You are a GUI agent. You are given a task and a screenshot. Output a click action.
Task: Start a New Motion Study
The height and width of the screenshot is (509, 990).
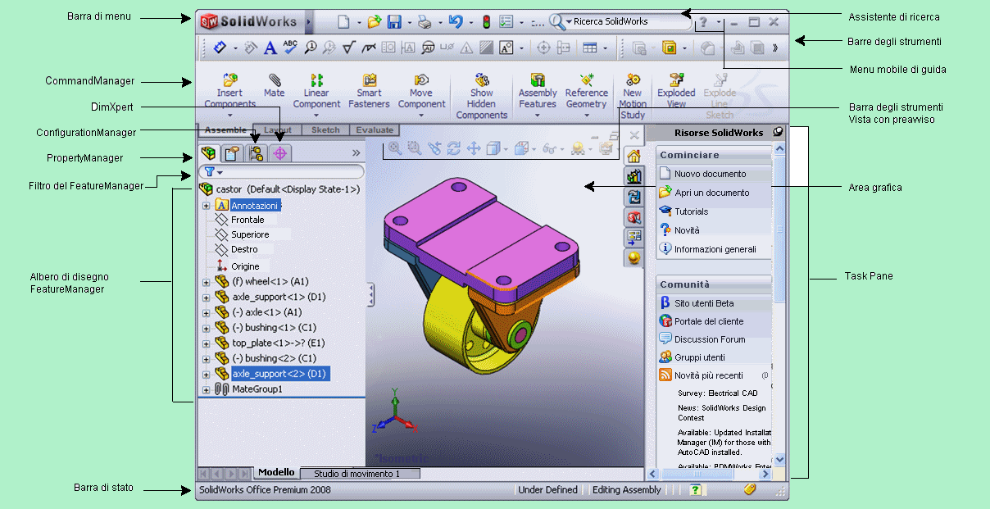click(633, 97)
